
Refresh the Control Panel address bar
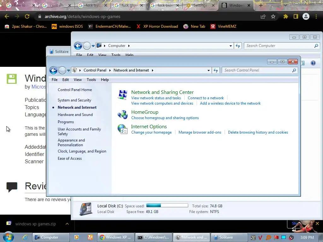pos(216,70)
